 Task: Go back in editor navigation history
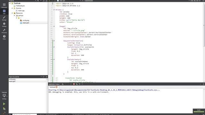(49, 1)
